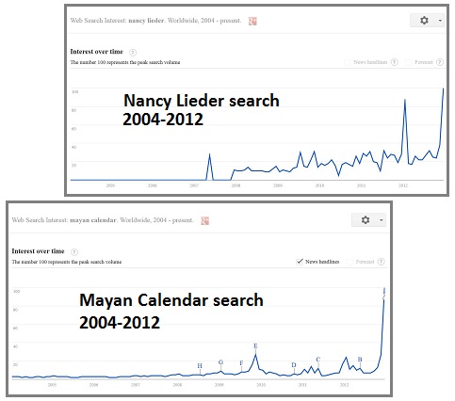Click Google+ share icon beside mayan calendar title
455x401 pixels.
205,221
